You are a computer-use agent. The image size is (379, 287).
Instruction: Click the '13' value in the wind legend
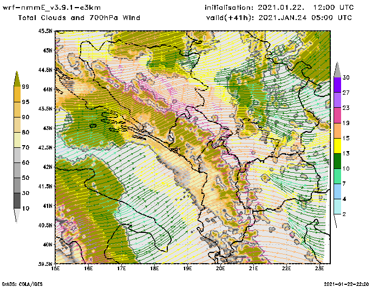(346, 154)
